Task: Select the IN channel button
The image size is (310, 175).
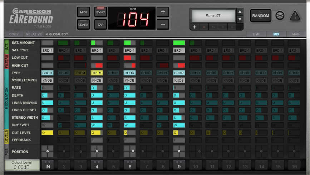Action: (x=48, y=165)
